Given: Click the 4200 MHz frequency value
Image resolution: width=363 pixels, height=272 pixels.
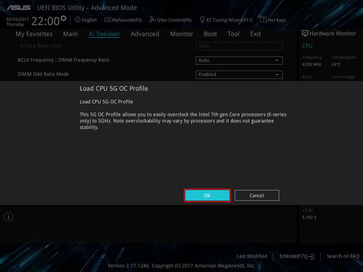Looking at the screenshot, I should coord(311,64).
